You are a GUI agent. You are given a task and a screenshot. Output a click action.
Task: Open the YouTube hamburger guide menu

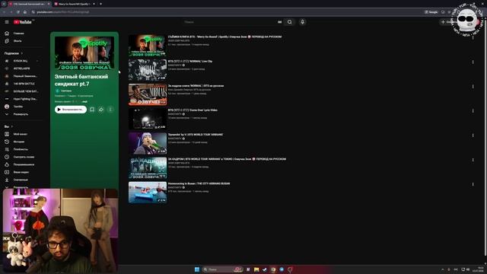(7, 22)
